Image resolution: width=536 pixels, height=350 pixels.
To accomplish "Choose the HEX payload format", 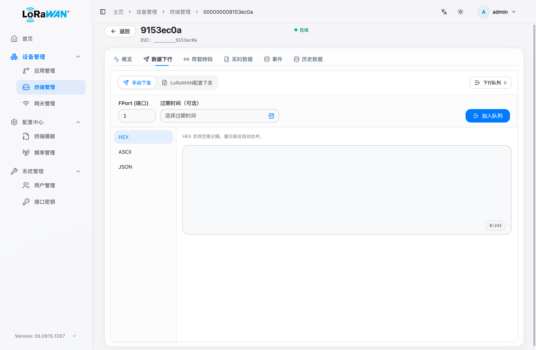I will click(143, 137).
